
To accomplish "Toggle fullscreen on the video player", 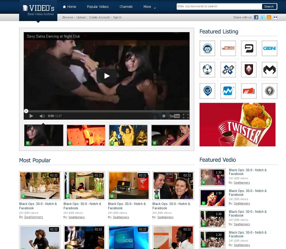I will point(186,116).
